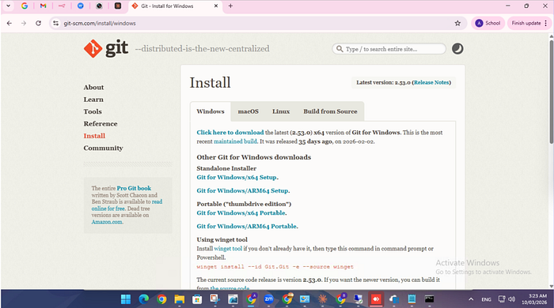Viewport: 554px width, 308px height.
Task: Click the page vertical scrollbar thumb
Action: coord(551,92)
